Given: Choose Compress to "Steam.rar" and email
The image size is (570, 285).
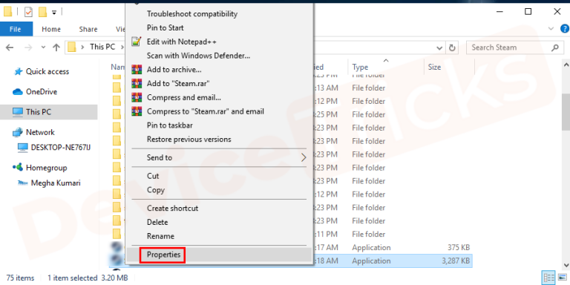Looking at the screenshot, I should click(x=205, y=111).
